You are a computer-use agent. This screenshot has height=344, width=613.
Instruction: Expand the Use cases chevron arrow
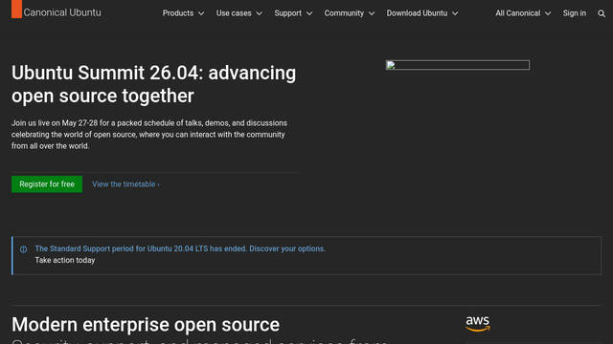(259, 13)
